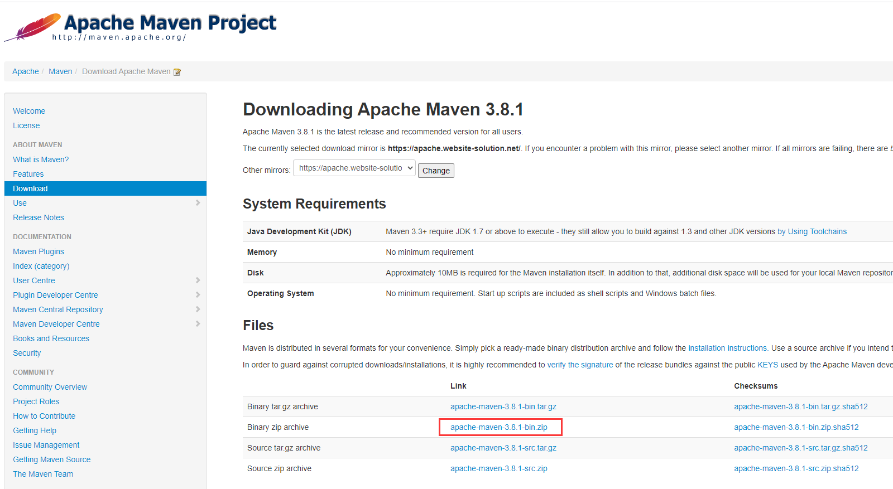
Task: Open Index (category) link
Action: tap(41, 266)
